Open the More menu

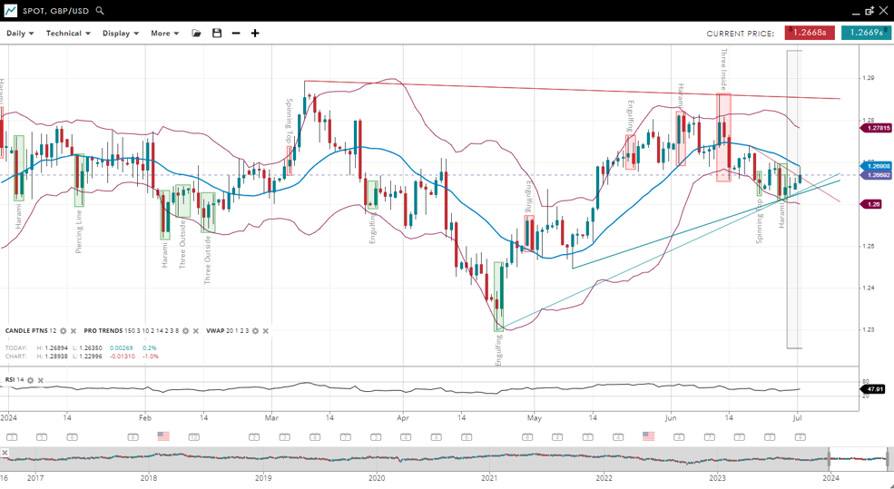[164, 34]
